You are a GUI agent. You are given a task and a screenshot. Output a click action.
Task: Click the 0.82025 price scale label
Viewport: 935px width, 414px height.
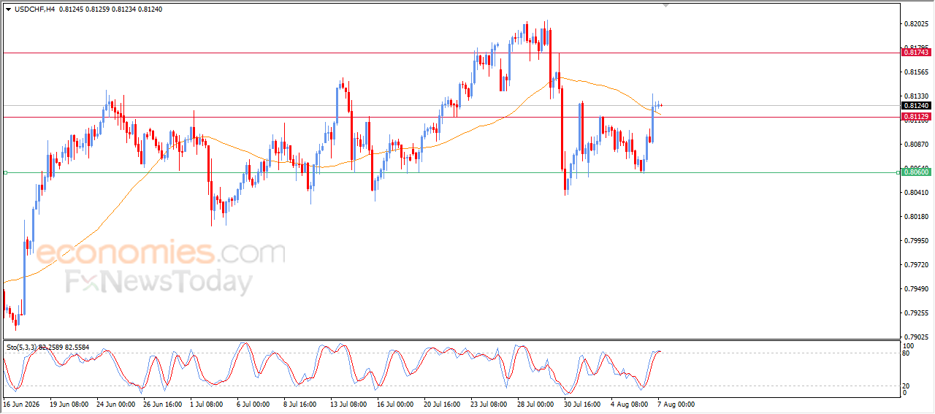916,24
